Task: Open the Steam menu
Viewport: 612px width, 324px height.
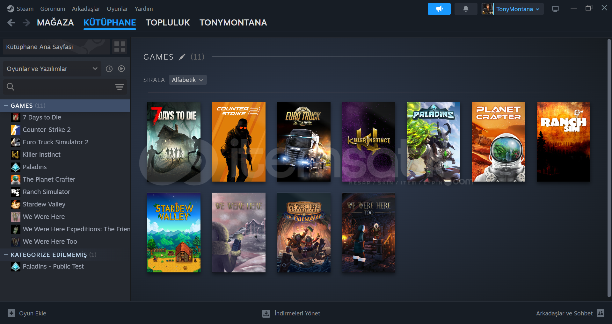Action: [25, 9]
